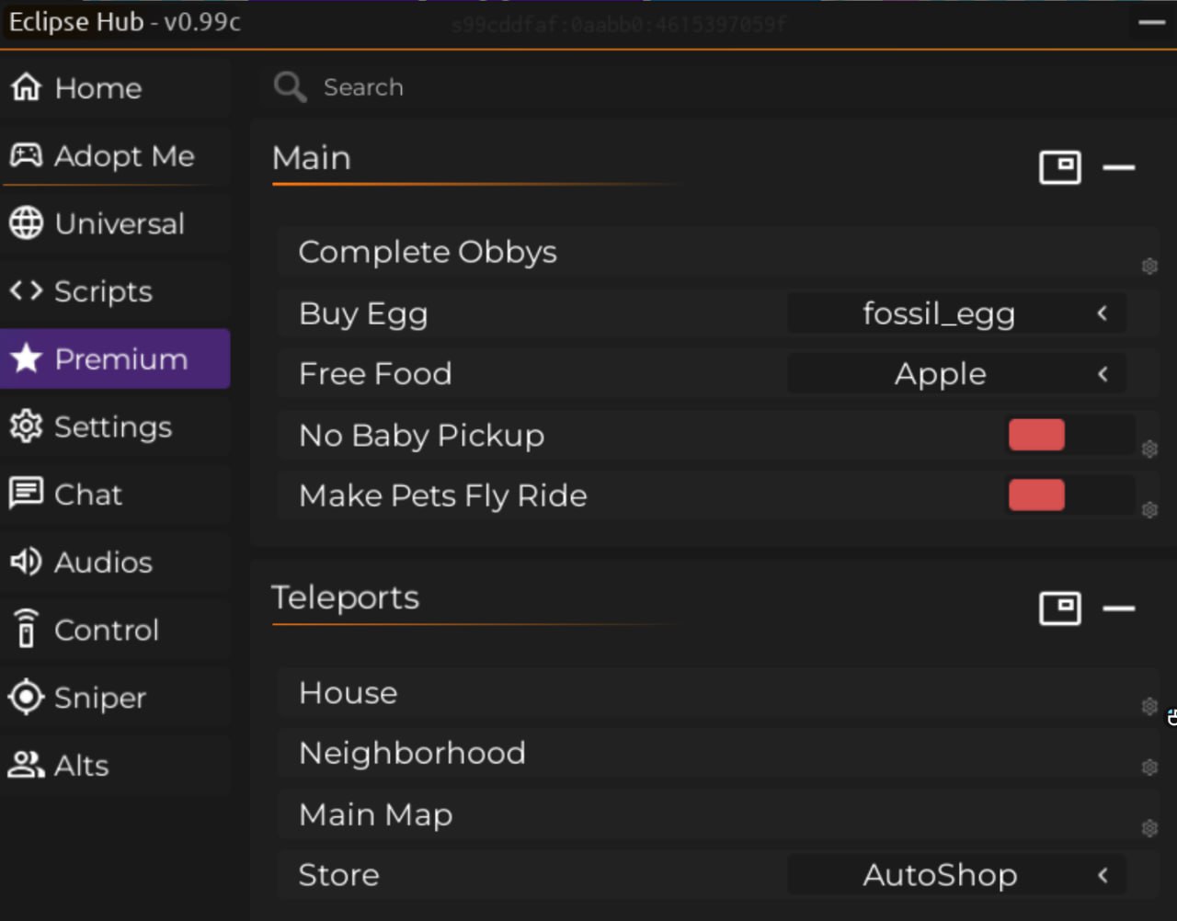Teleport to House
This screenshot has width=1177, height=921.
point(717,693)
